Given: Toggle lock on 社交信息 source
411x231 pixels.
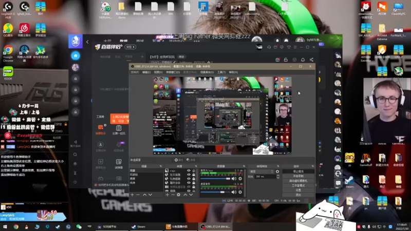Looking at the screenshot, I should [x=194, y=175].
